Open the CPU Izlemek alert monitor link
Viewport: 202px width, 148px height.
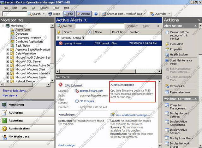point(87,101)
